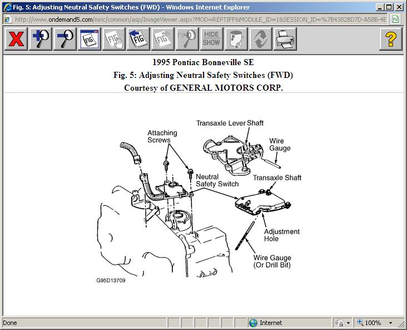Minimize the Internet Explorer window
This screenshot has width=407, height=330.
(380, 7)
